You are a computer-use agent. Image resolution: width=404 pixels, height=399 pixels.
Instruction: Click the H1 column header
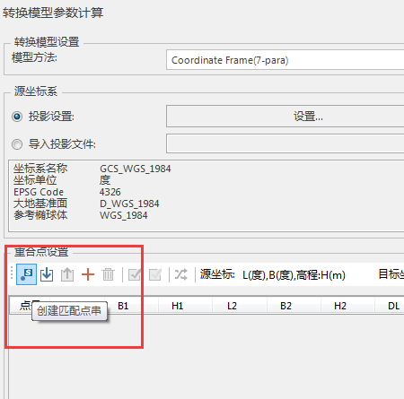177,306
